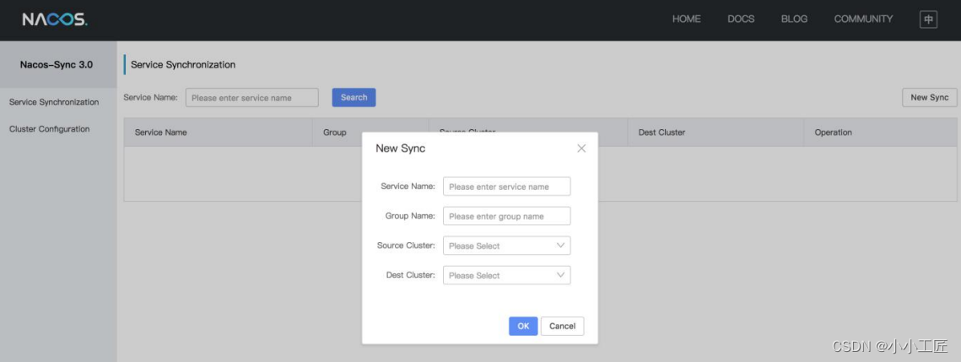Open the BLOG link
The width and height of the screenshot is (961, 362).
[x=794, y=19]
